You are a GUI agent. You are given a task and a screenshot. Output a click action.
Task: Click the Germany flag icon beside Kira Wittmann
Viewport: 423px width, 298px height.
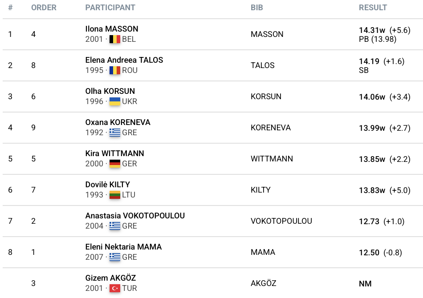115,164
